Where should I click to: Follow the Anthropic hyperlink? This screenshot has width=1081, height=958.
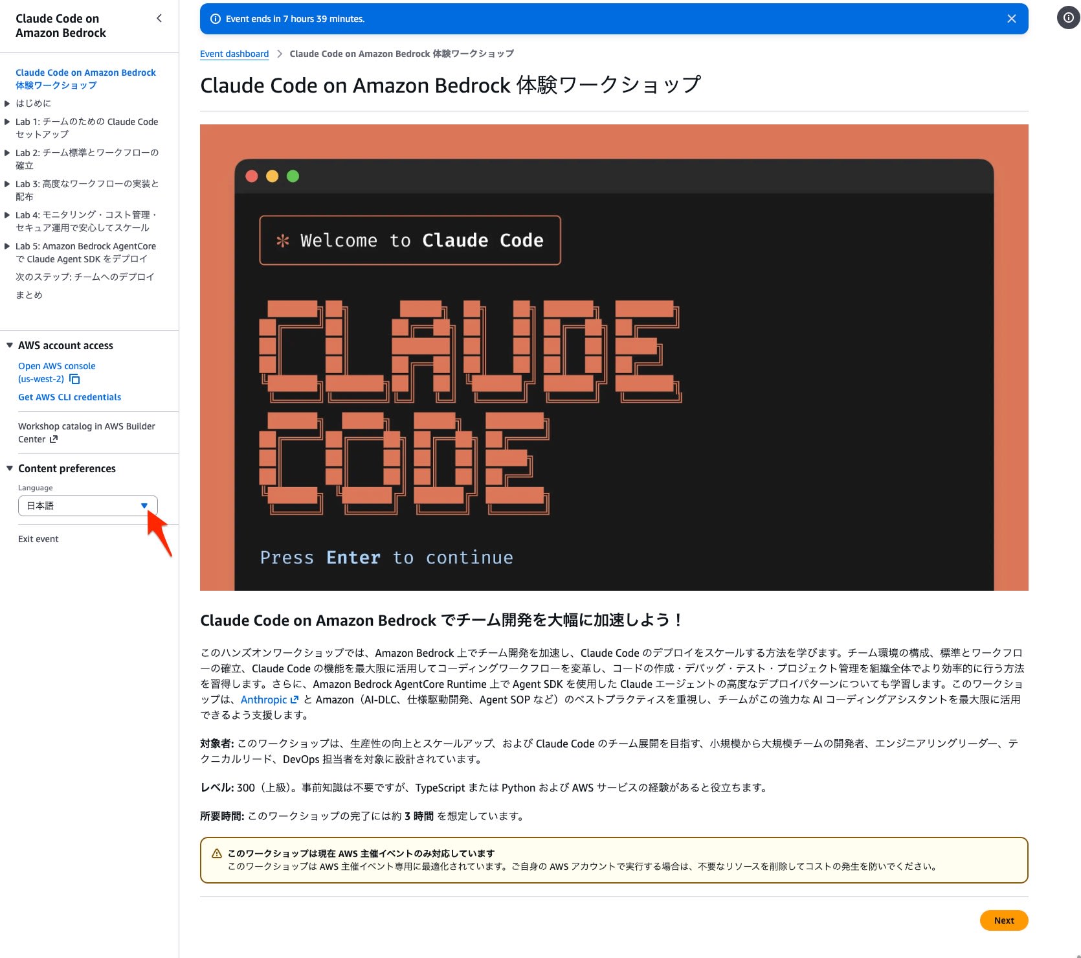coord(263,700)
